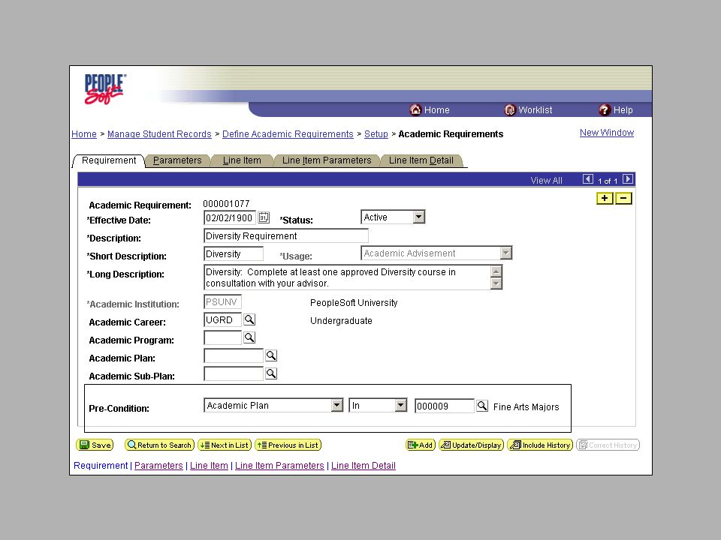
Task: Click the Fine Arts Majors text
Action: 526,406
